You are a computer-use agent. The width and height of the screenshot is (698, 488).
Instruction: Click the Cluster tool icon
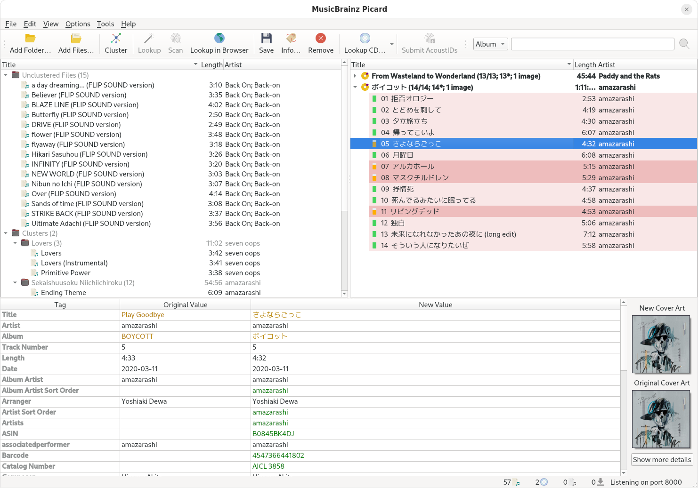116,39
